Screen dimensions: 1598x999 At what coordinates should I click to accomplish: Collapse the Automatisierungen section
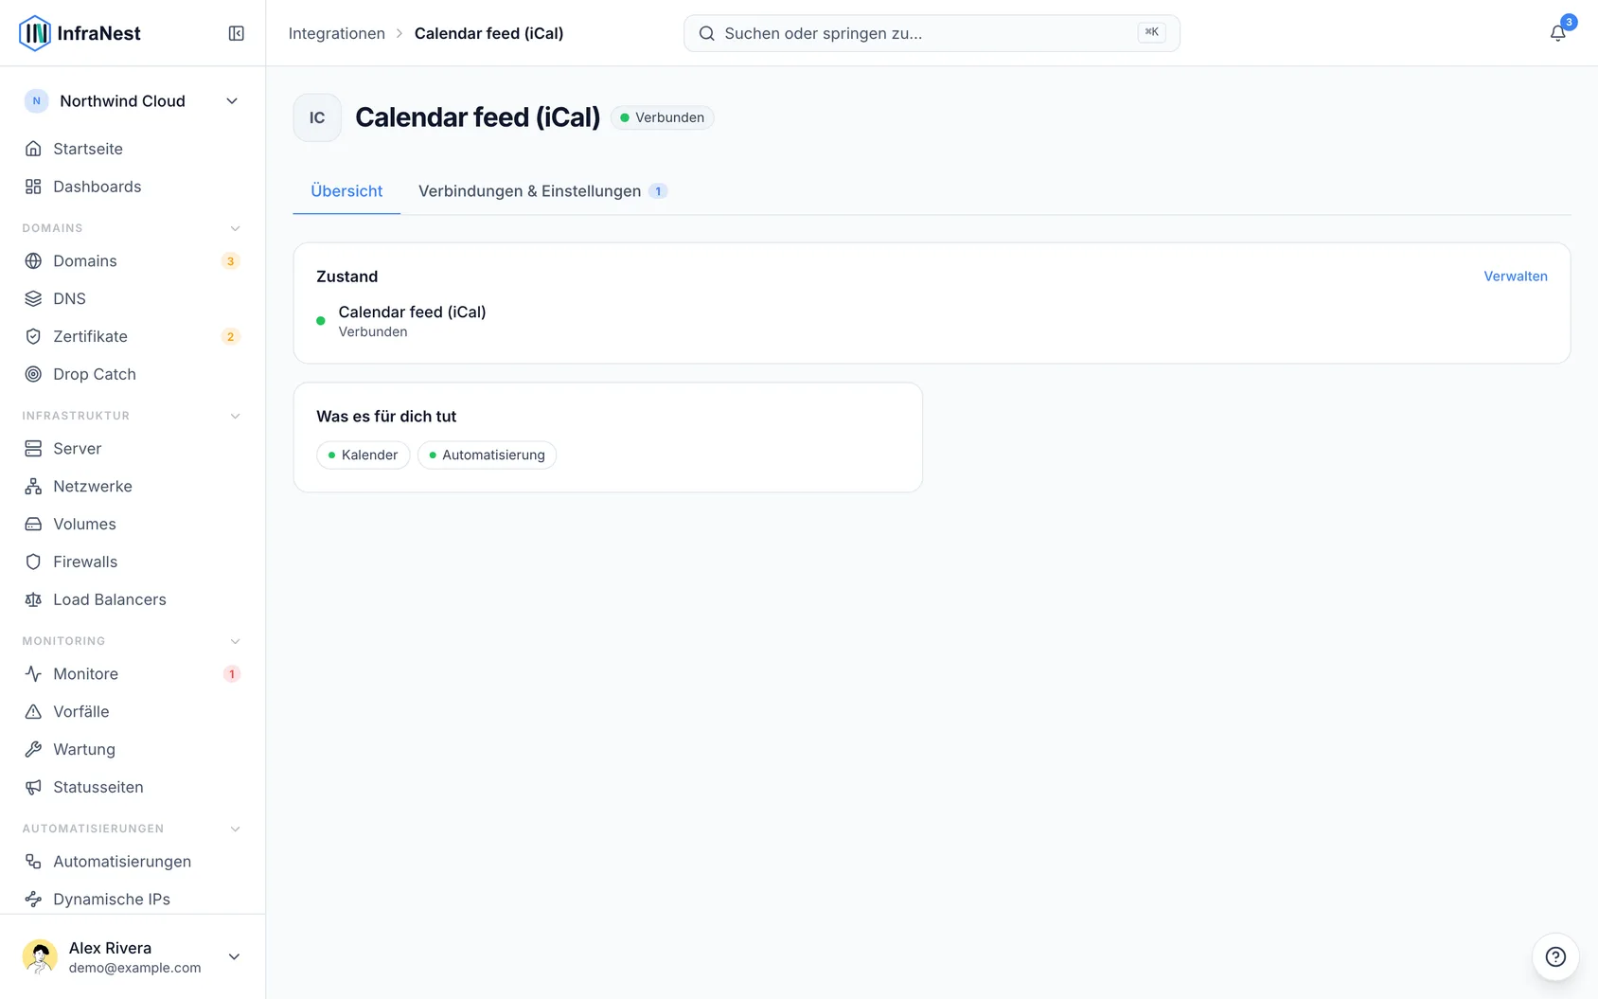pos(236,829)
